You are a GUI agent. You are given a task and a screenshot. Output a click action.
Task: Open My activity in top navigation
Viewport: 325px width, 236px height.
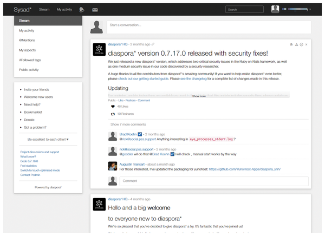[64, 10]
